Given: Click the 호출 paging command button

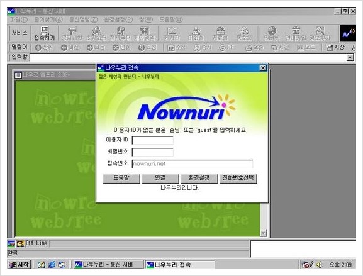Looking at the screenshot, I should pos(254,47).
